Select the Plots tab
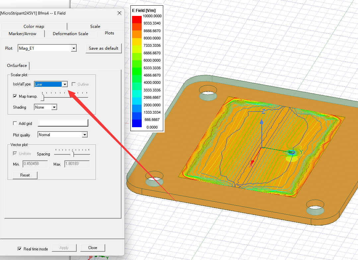The width and height of the screenshot is (358, 260). pos(109,33)
